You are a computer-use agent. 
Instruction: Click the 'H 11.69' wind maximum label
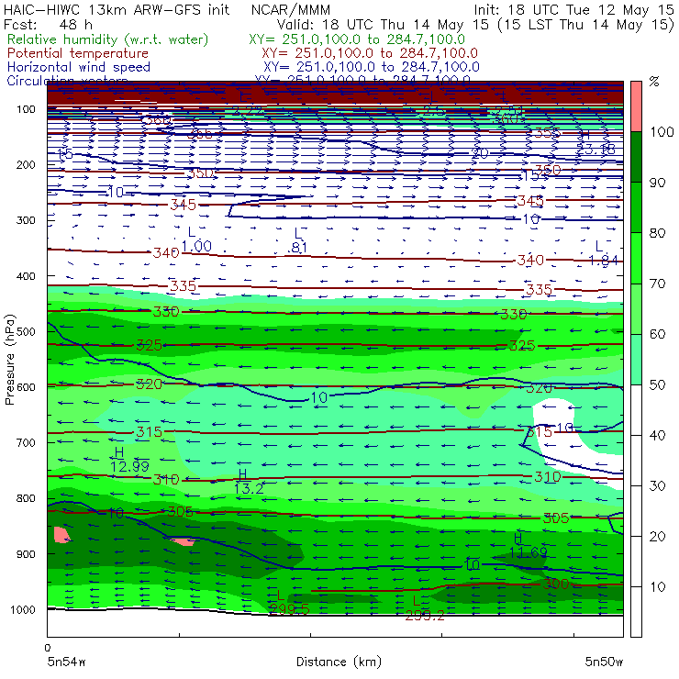(528, 546)
